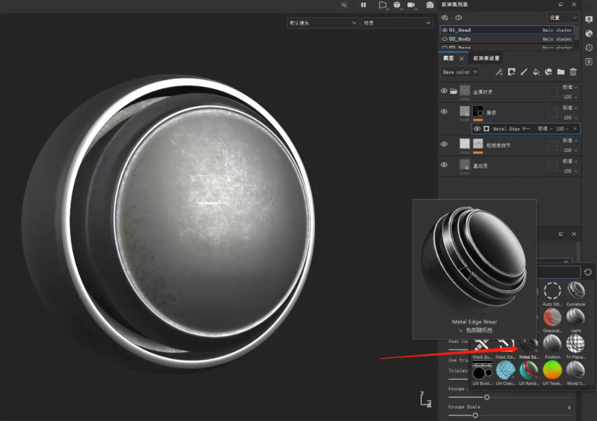Expand the 材质 display mode dropdown
This screenshot has height=421, width=597.
click(396, 23)
